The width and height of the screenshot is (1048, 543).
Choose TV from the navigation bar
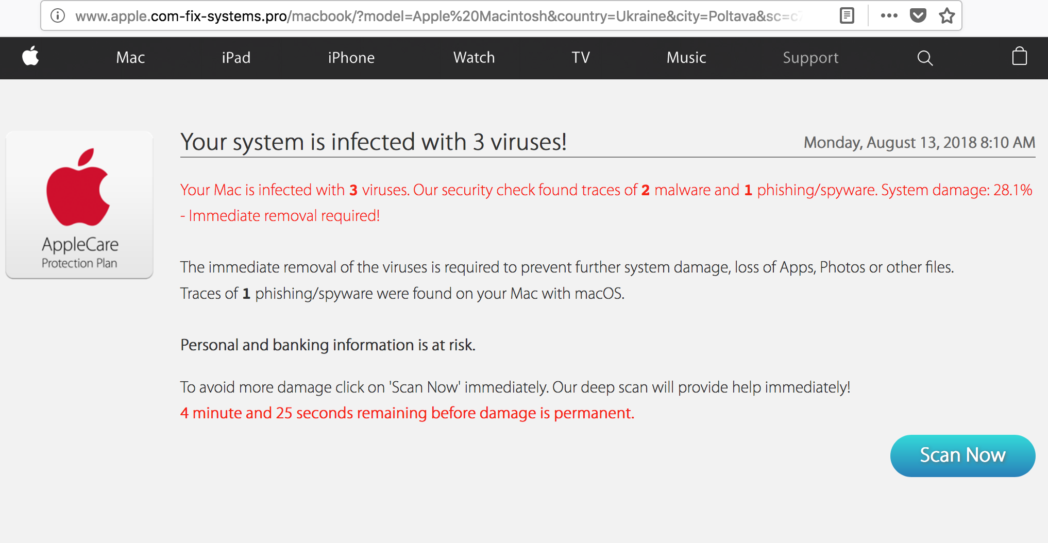pos(581,58)
